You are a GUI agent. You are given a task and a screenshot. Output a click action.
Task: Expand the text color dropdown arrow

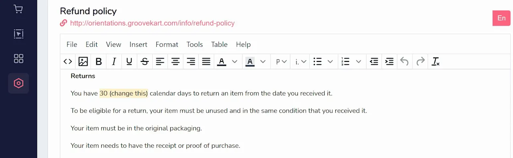(x=235, y=61)
